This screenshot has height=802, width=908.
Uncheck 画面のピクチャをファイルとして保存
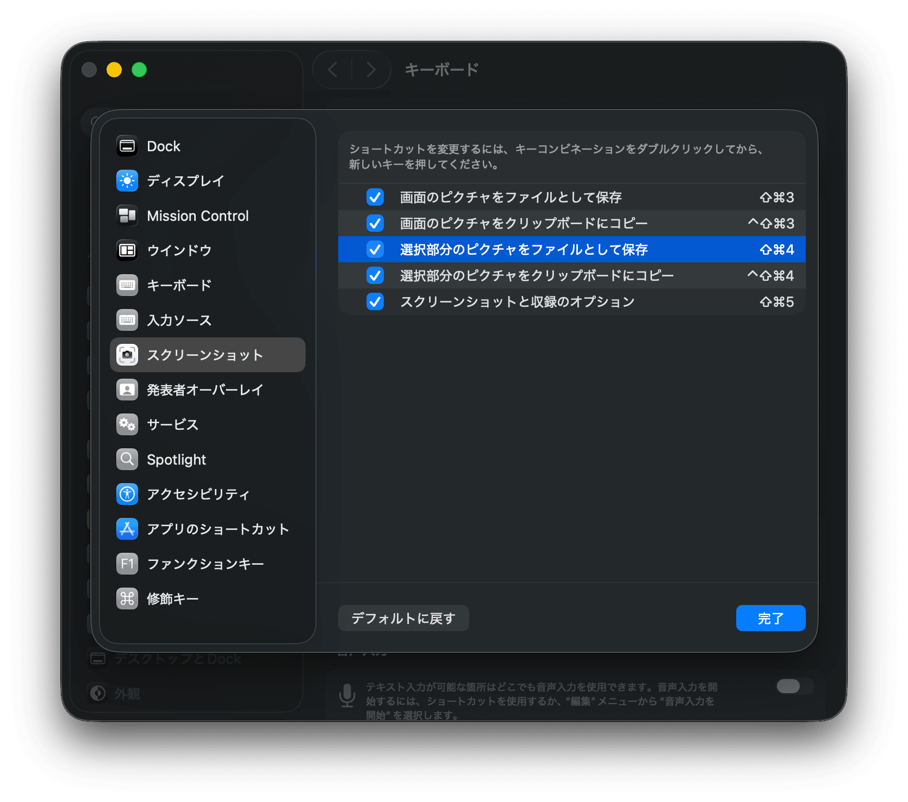point(375,197)
